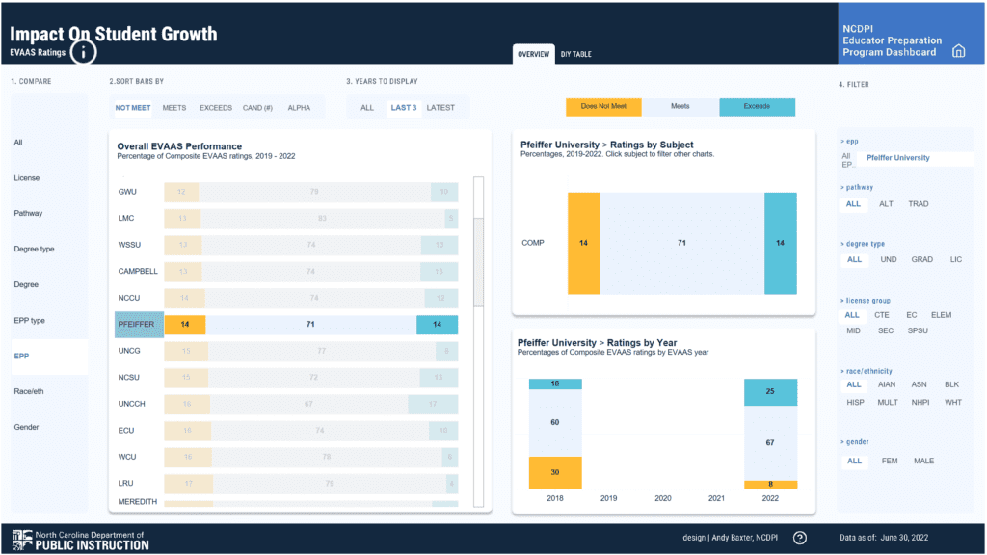Expand the epp filter section
The height and width of the screenshot is (555, 987).
[849, 142]
